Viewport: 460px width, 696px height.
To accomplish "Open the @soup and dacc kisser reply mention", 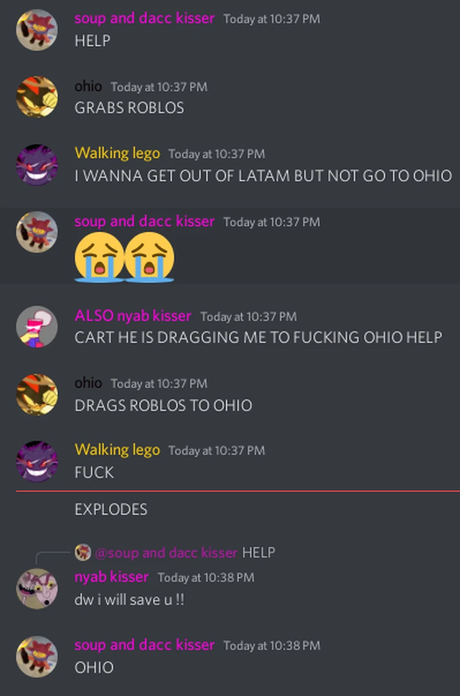I will click(166, 553).
